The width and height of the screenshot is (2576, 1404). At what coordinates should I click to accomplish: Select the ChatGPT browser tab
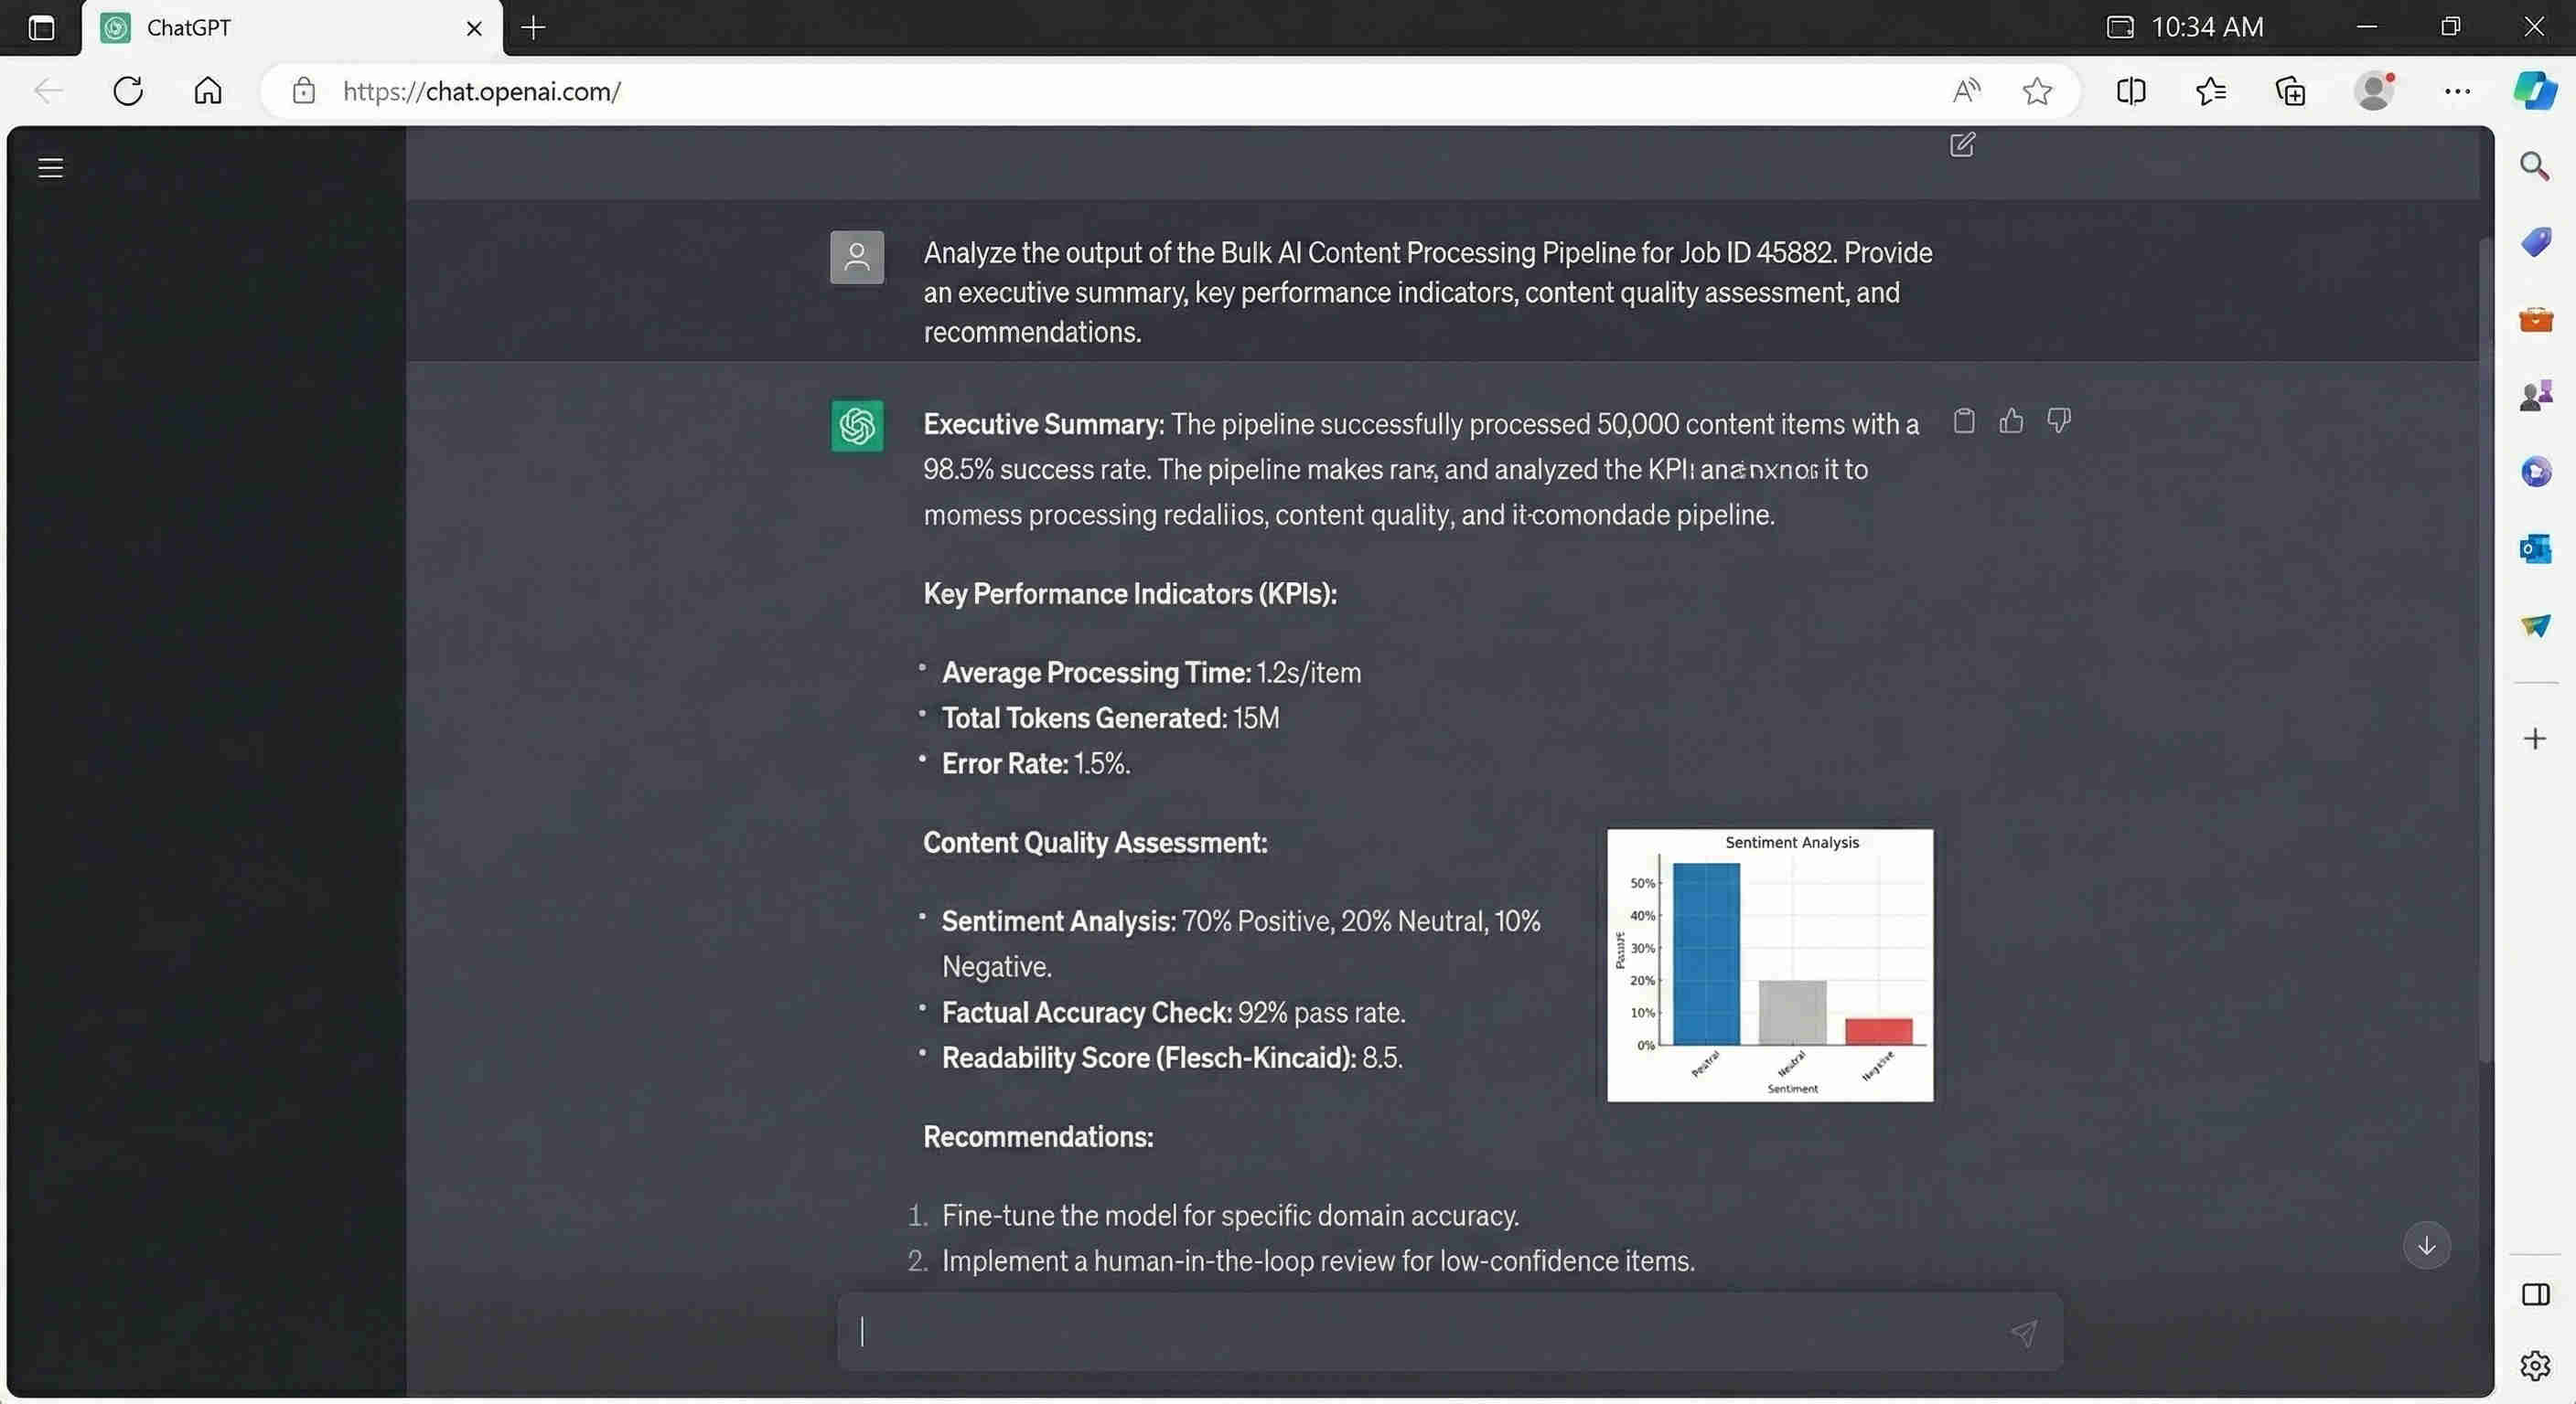click(x=291, y=28)
